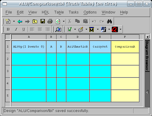Maximize the Truth Table window

click(x=139, y=4)
